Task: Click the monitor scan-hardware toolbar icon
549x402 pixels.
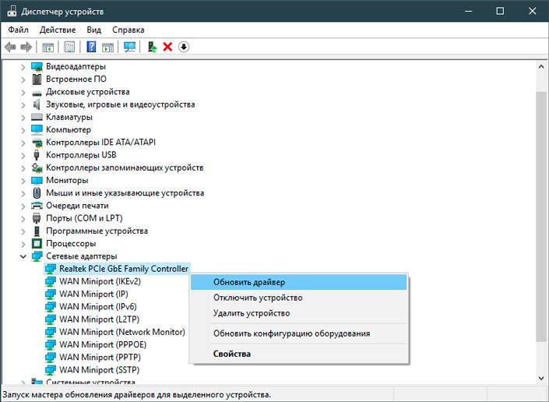Action: 129,47
